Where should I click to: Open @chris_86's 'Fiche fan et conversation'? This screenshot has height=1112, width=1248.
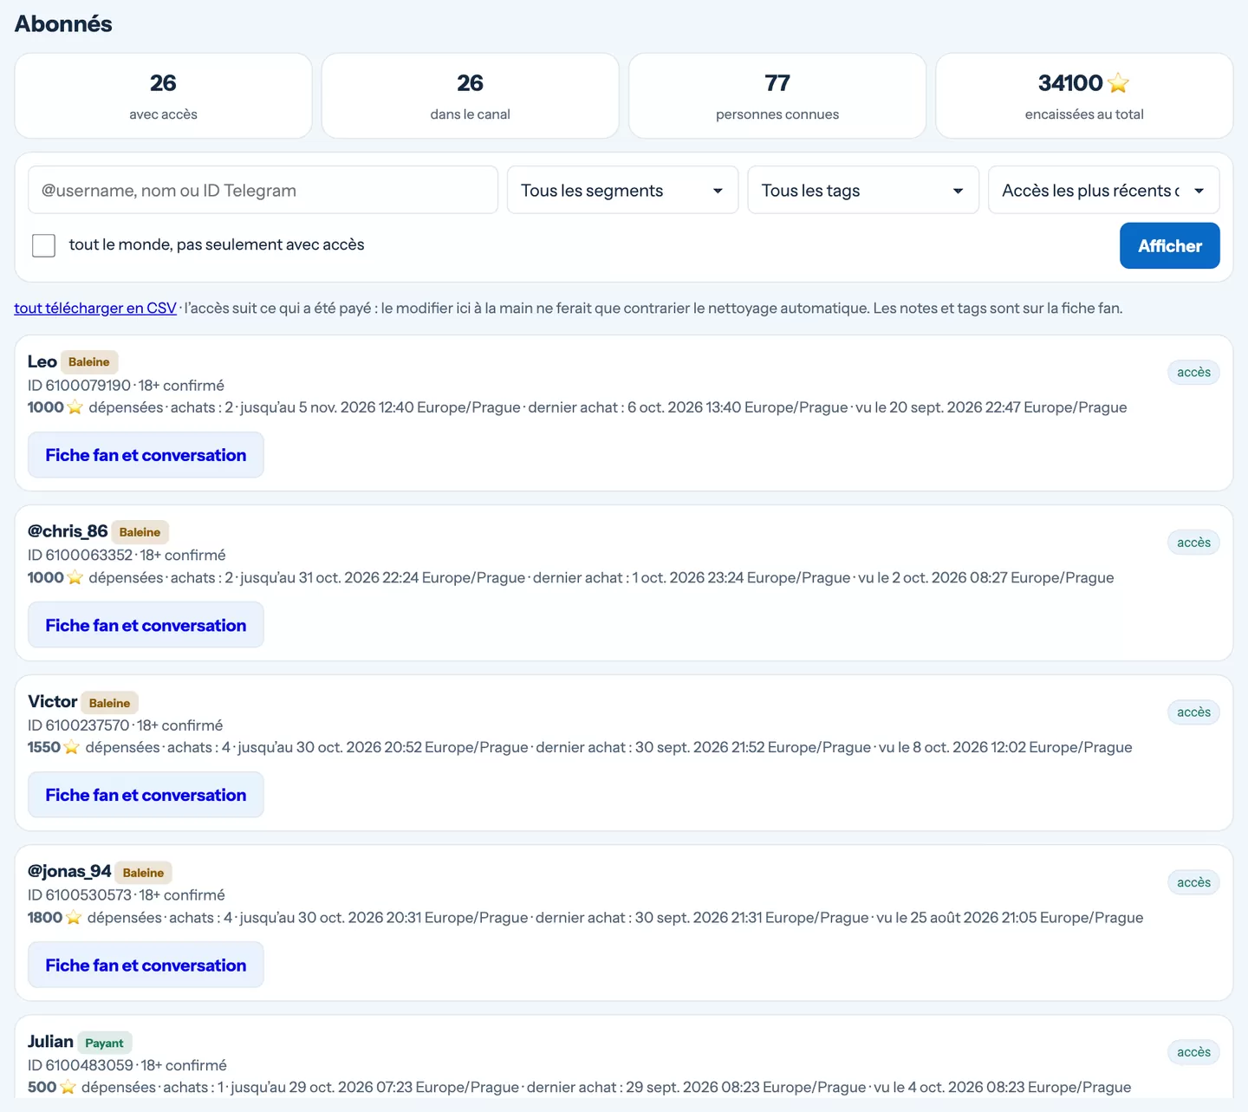pos(146,625)
